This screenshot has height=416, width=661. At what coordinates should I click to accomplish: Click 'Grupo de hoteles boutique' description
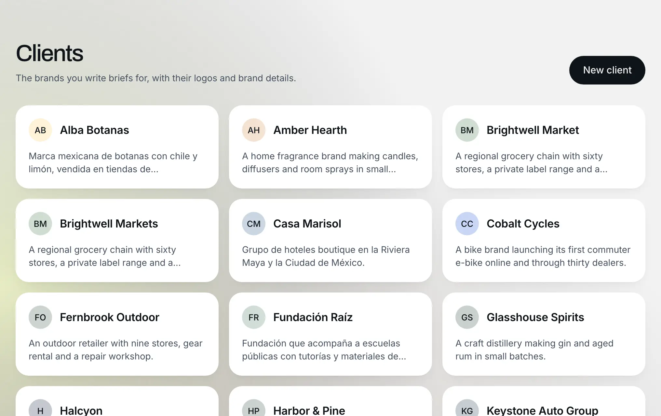pyautogui.click(x=326, y=256)
